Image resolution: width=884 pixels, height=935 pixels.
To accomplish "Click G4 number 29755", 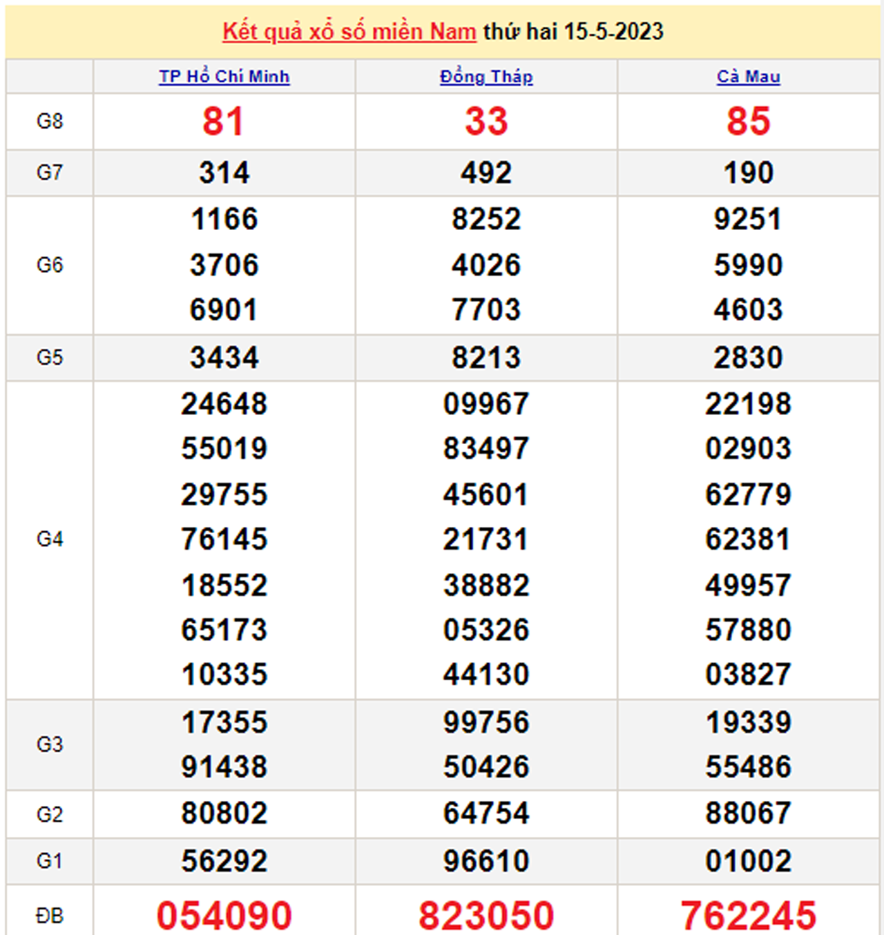I will 224,495.
